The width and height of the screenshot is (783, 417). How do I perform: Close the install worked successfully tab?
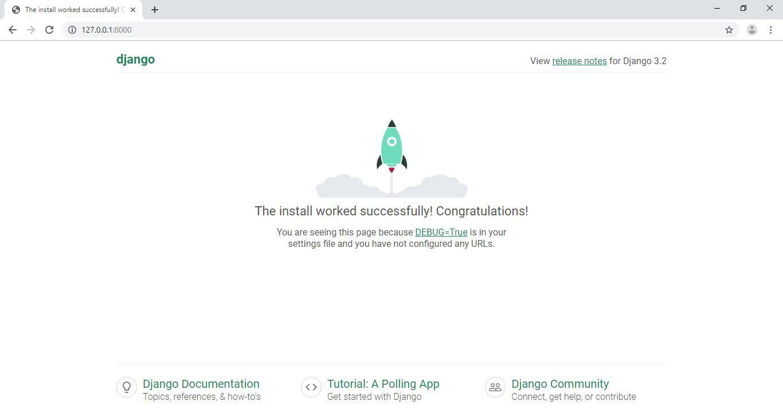coord(133,10)
